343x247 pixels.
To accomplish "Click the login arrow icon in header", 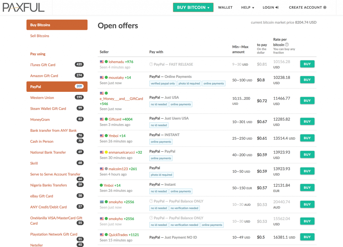I will click(x=277, y=7).
